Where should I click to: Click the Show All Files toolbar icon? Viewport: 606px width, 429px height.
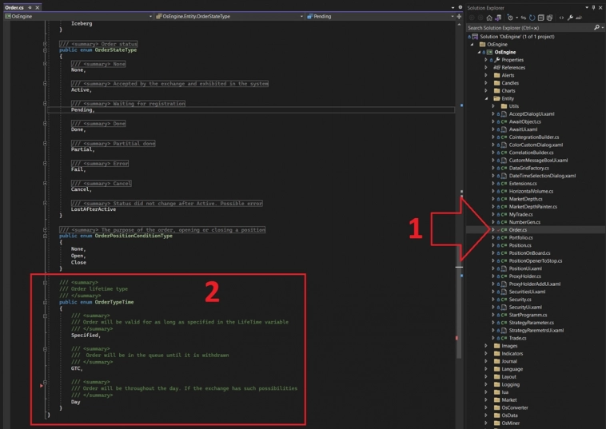548,17
